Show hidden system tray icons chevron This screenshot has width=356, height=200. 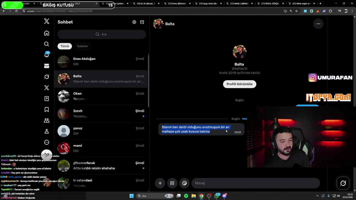(x=317, y=196)
